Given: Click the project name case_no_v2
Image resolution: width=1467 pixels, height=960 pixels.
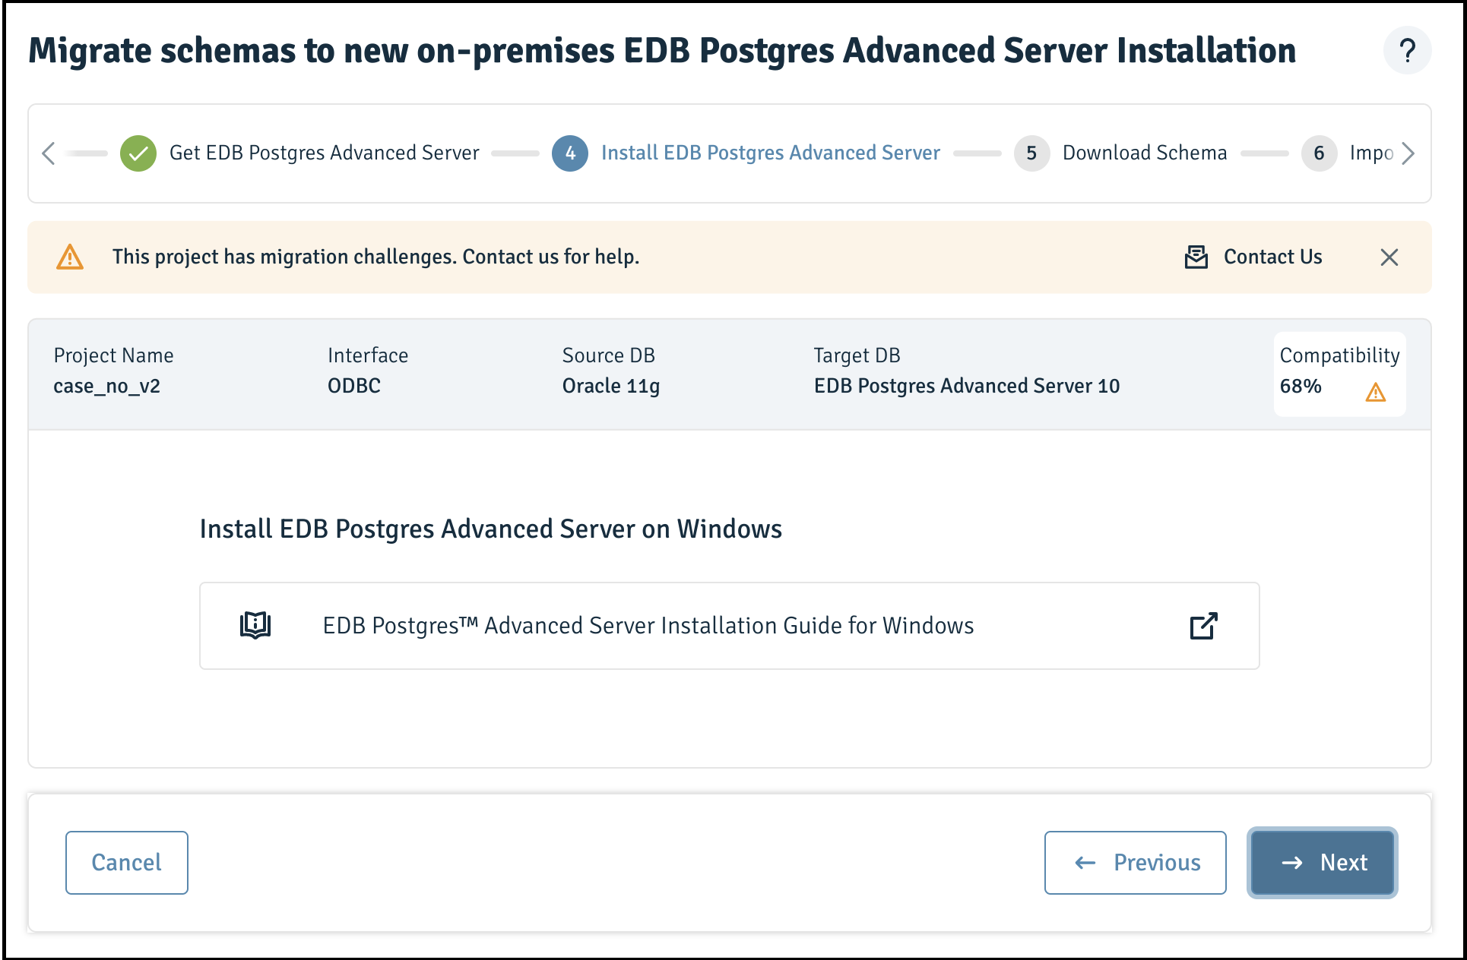Looking at the screenshot, I should 107,387.
